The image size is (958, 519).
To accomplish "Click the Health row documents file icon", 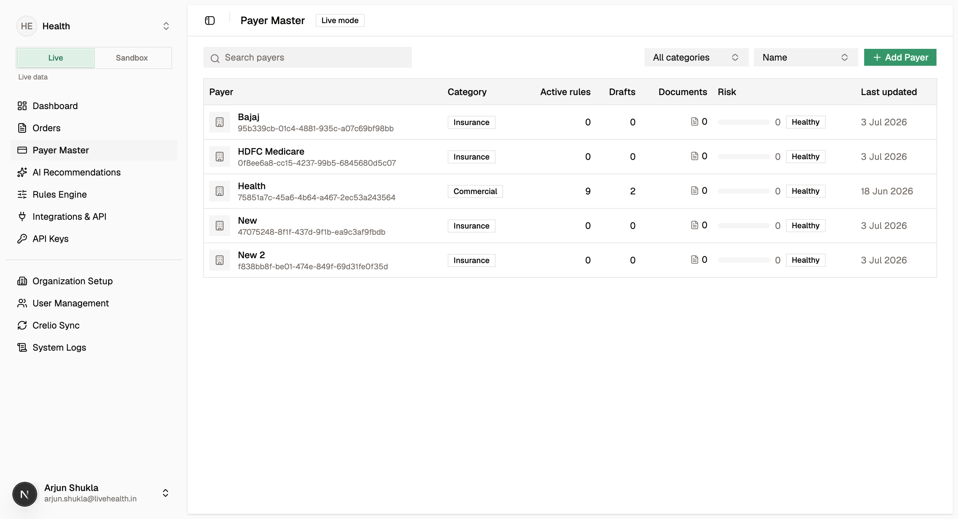I will [694, 190].
